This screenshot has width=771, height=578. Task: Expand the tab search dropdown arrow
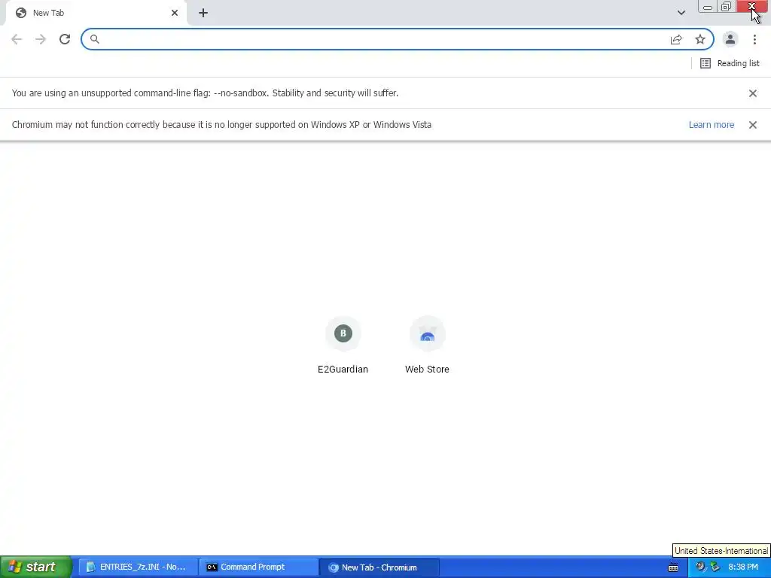[681, 13]
